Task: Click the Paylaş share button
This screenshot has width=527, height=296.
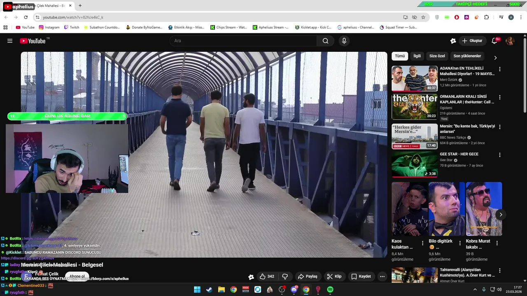Action: click(x=308, y=276)
